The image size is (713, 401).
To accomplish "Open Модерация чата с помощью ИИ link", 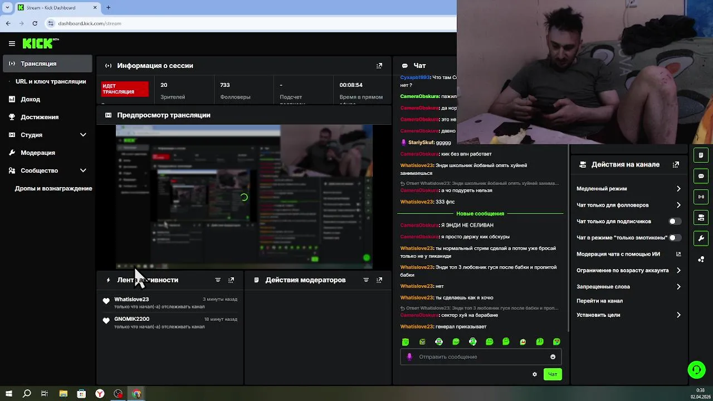I will 628,255.
